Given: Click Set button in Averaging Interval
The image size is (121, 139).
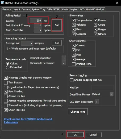Looking at the screenshot, I should pyautogui.click(x=57, y=43).
